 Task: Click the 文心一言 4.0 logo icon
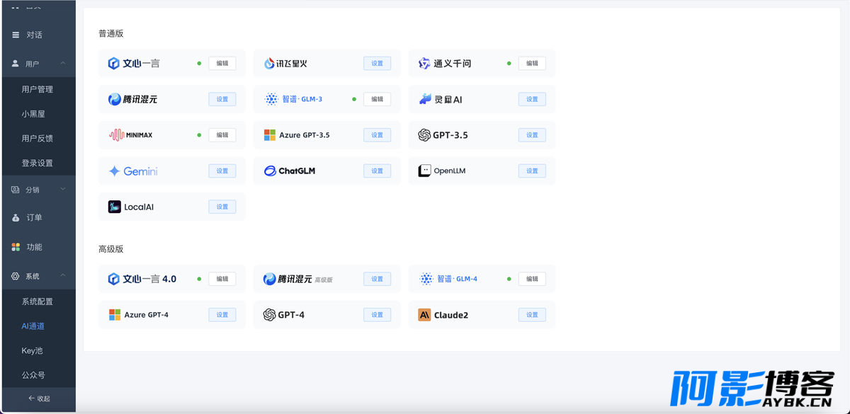113,280
